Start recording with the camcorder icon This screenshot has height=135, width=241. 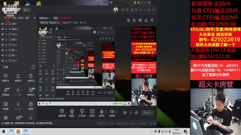pos(125,113)
